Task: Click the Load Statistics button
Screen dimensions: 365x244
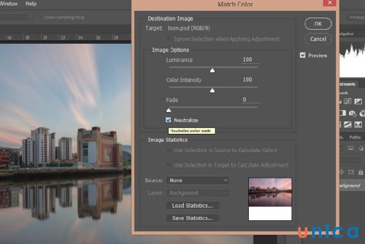Action: (x=192, y=206)
